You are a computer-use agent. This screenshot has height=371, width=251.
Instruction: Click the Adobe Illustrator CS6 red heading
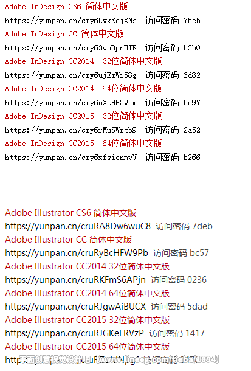(x=70, y=213)
